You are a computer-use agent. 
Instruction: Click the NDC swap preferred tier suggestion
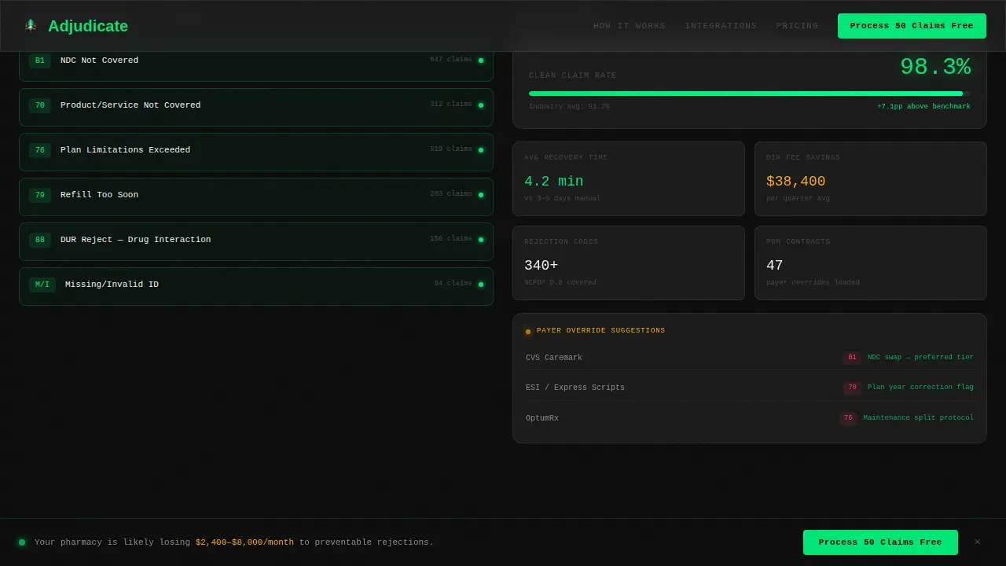pyautogui.click(x=920, y=358)
